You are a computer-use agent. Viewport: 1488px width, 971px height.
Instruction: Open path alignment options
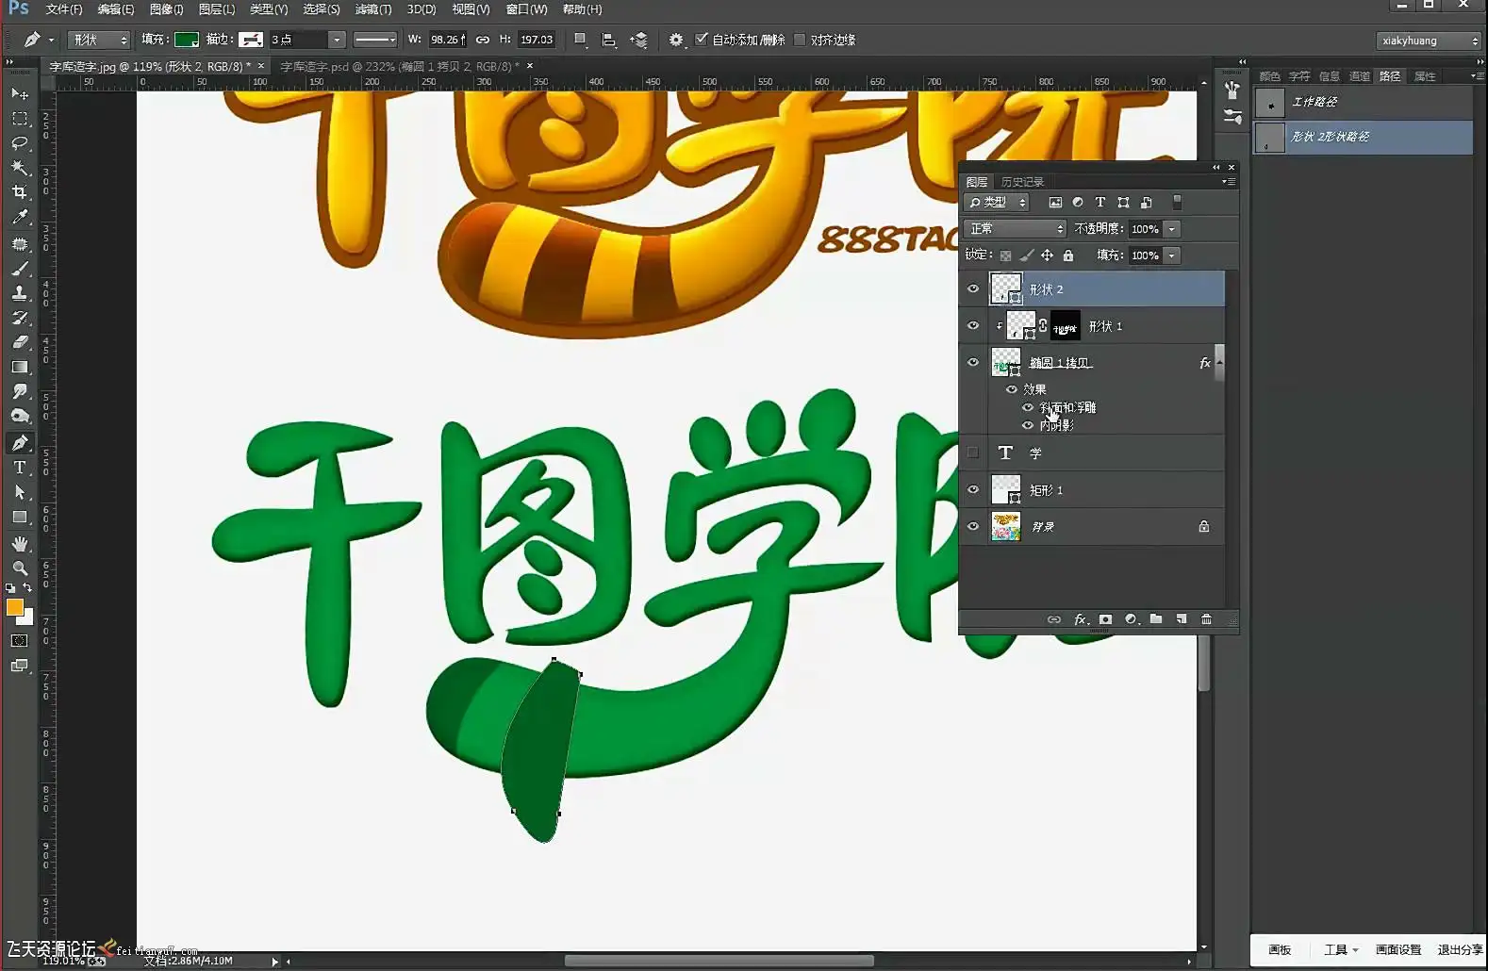coord(609,40)
